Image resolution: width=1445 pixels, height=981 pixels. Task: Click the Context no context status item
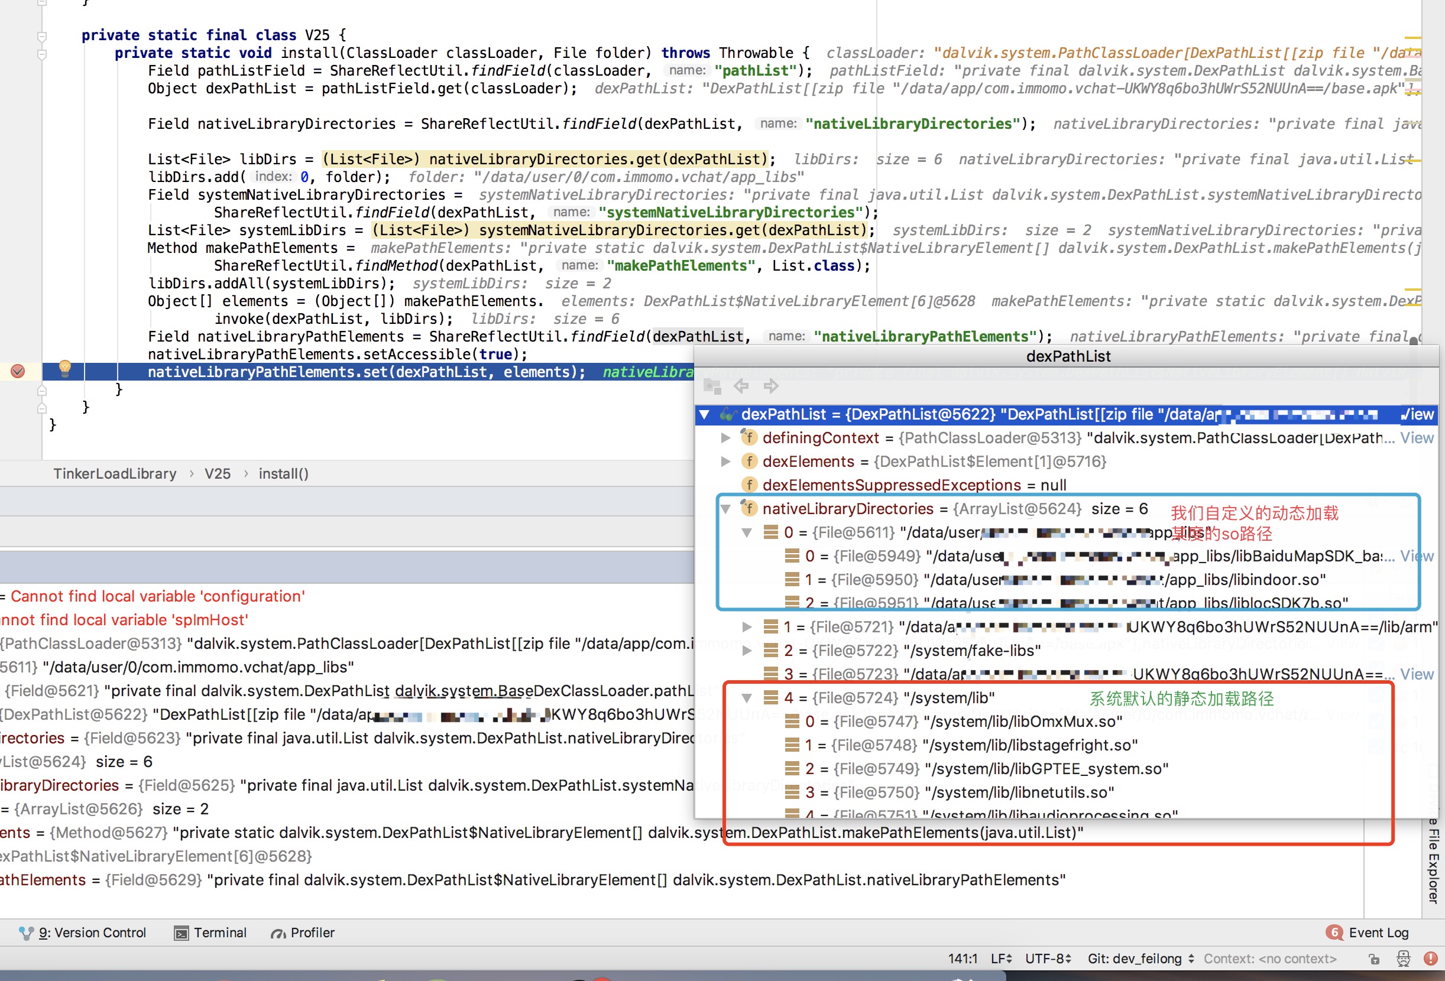point(1269,959)
